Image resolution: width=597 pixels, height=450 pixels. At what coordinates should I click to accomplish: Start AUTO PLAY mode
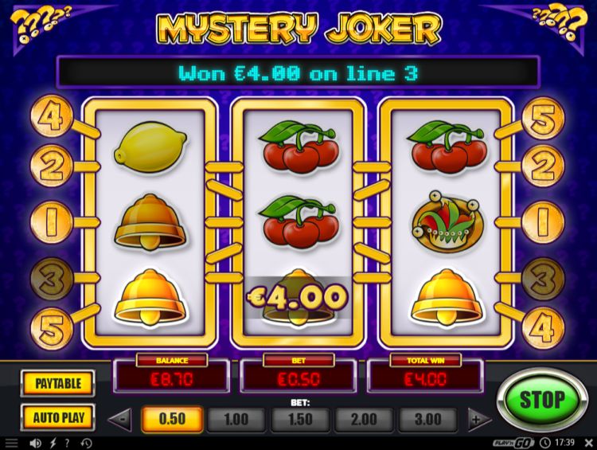point(58,417)
